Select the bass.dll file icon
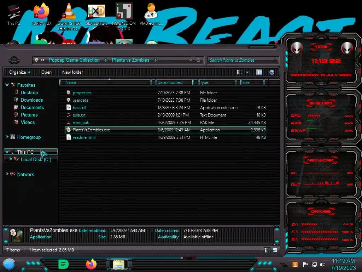This screenshot has width=362, height=272. pos(69,107)
